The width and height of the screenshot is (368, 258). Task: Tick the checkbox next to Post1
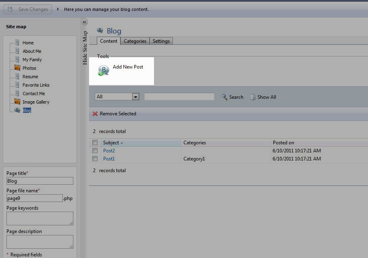click(x=95, y=159)
